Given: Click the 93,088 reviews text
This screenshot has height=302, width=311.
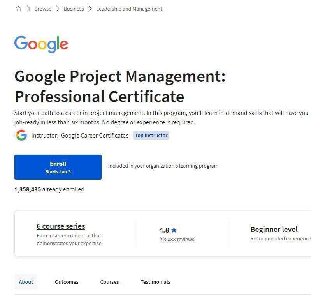Looking at the screenshot, I should (177, 239).
